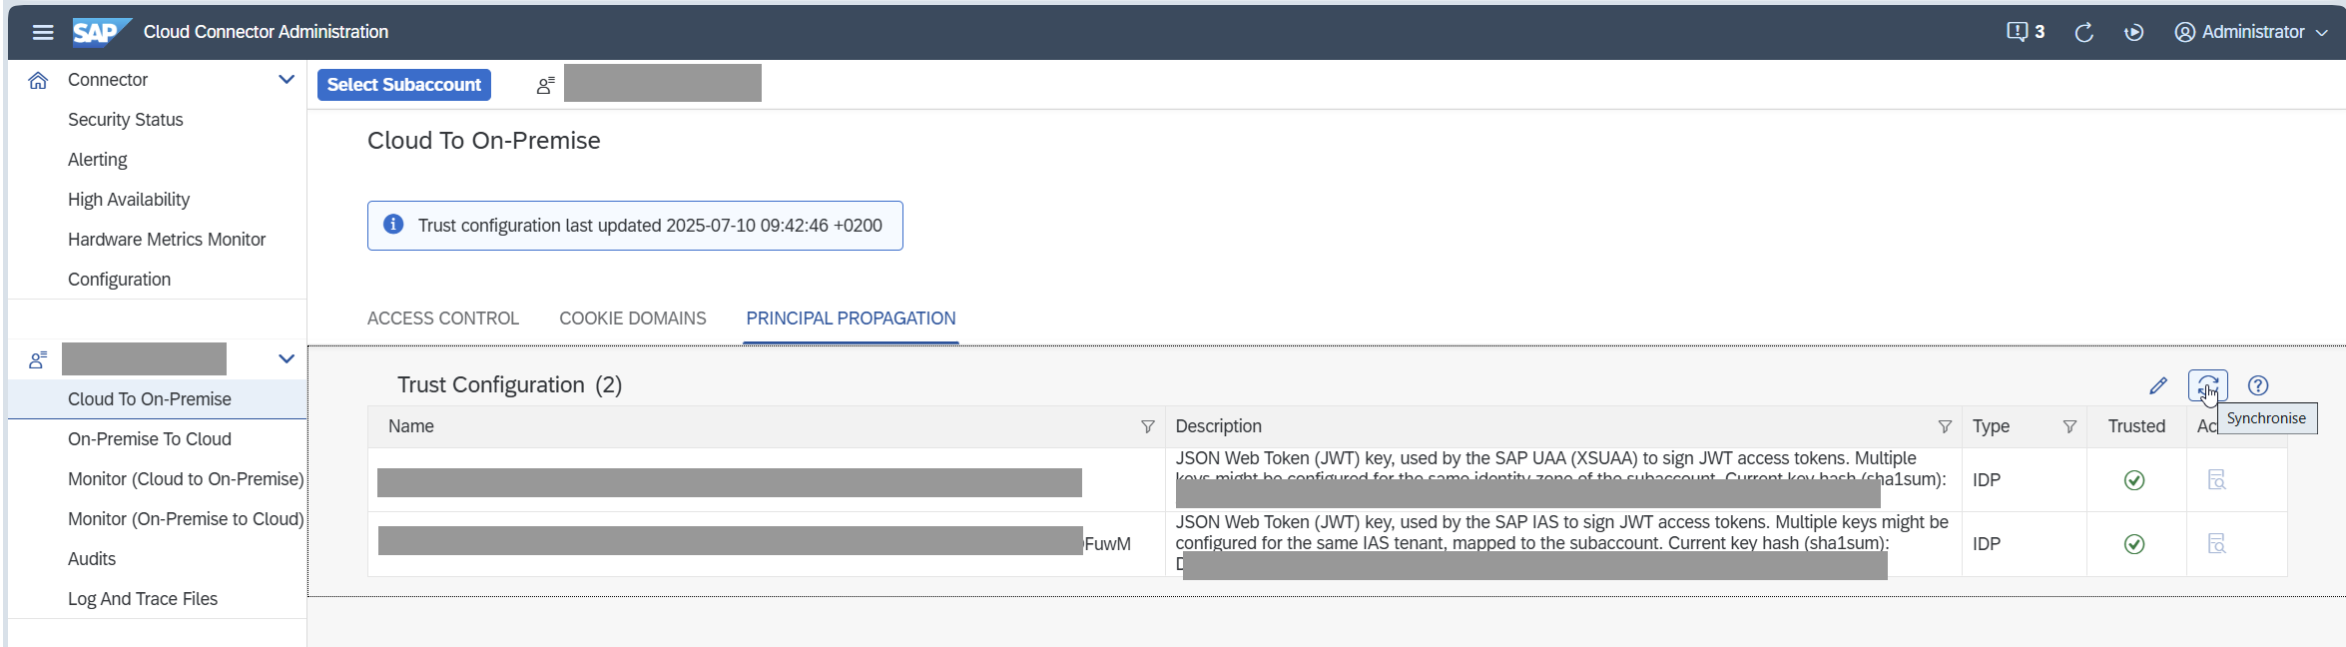Click the IDP type of SAP IAS row

pyautogui.click(x=1987, y=544)
